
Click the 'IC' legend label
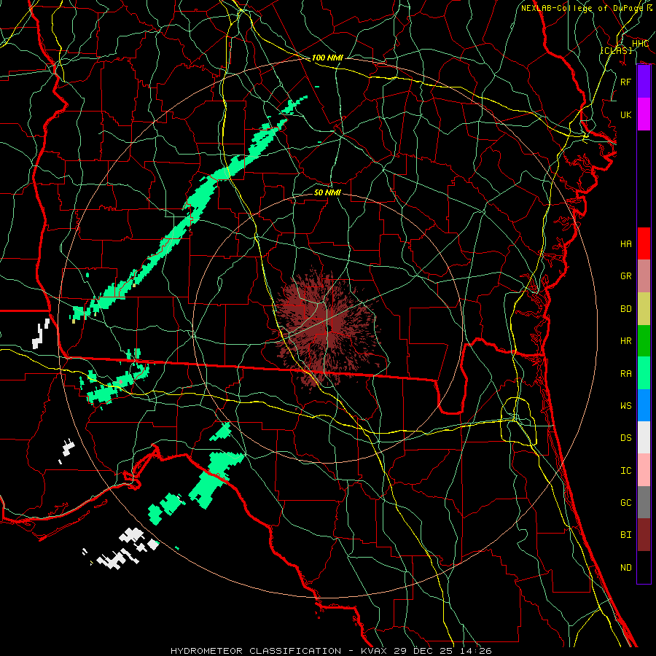coord(625,471)
